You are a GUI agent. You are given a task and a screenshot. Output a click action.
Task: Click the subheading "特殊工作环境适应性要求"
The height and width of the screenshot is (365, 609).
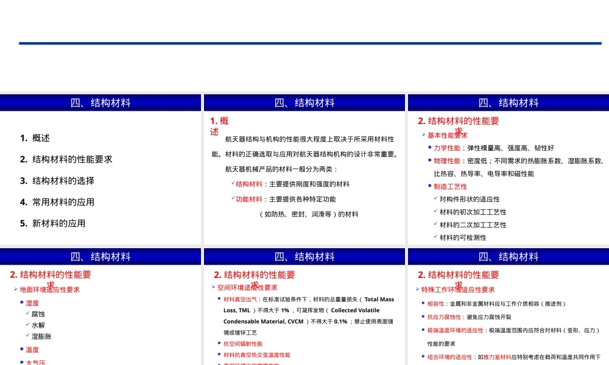(x=458, y=290)
